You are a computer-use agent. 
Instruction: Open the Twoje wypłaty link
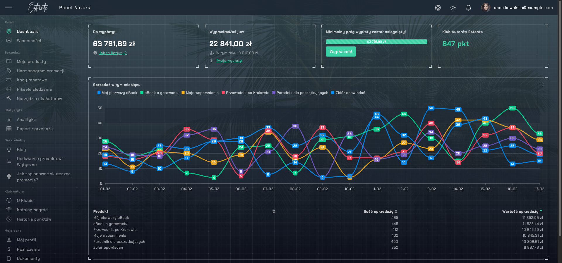tap(229, 61)
